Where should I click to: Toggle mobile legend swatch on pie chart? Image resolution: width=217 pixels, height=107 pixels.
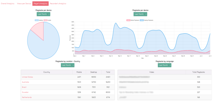click(45, 20)
